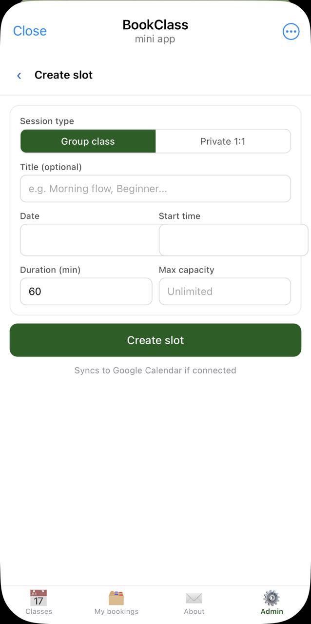Switch to the My bookings tab
This screenshot has width=311, height=624.
117,604
